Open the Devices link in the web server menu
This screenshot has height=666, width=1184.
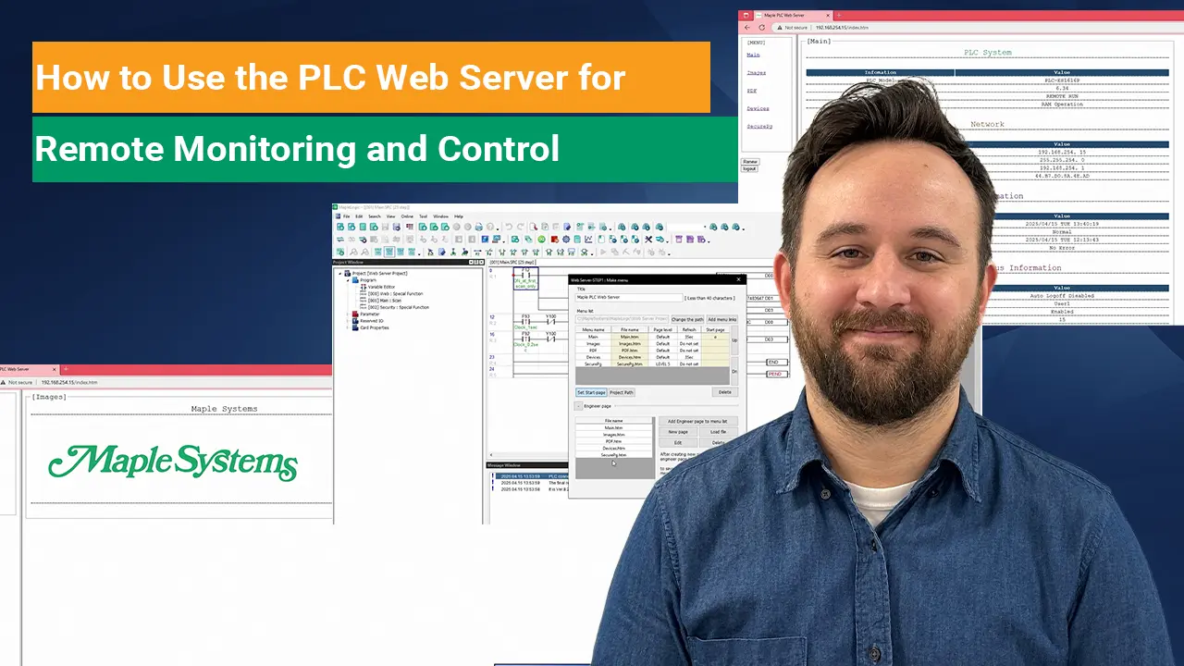(758, 108)
